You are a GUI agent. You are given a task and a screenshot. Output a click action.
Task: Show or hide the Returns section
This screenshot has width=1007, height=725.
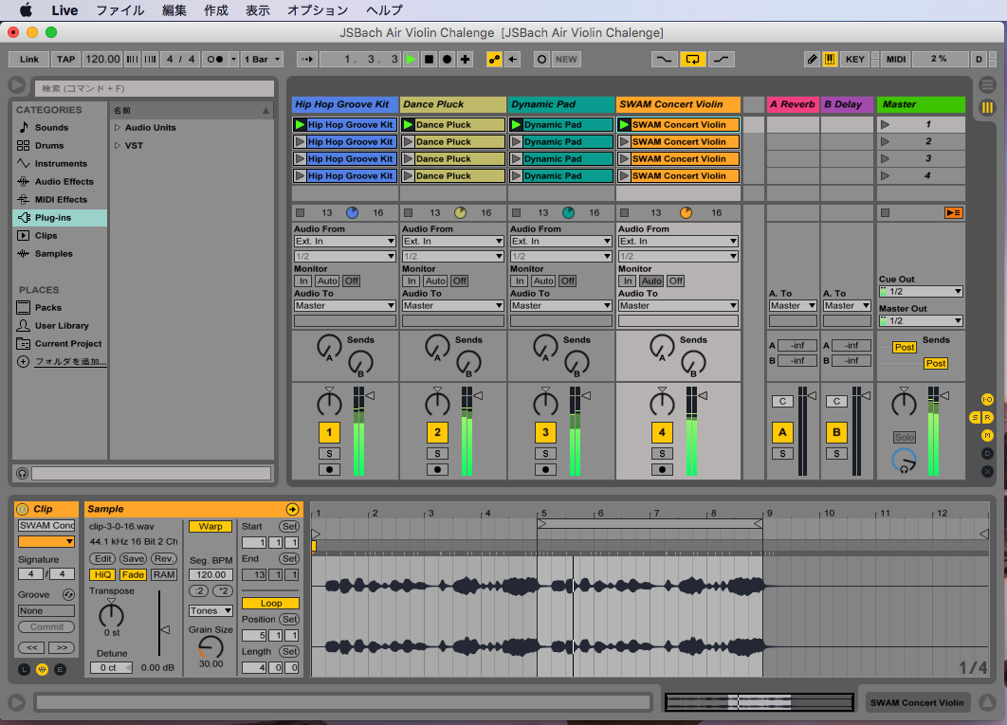pos(988,417)
